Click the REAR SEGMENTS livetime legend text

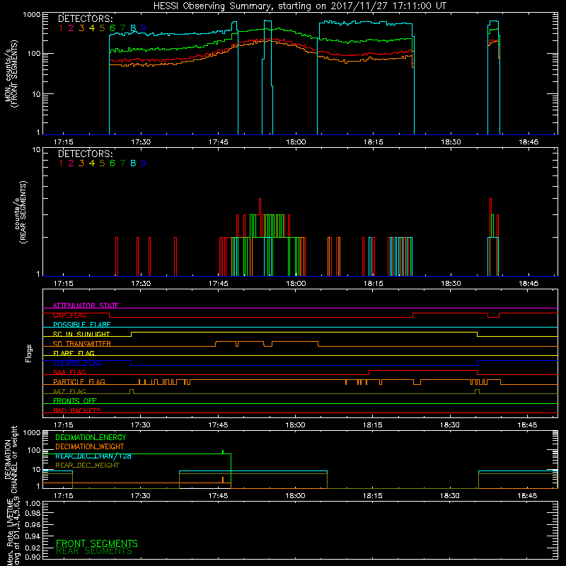94,551
